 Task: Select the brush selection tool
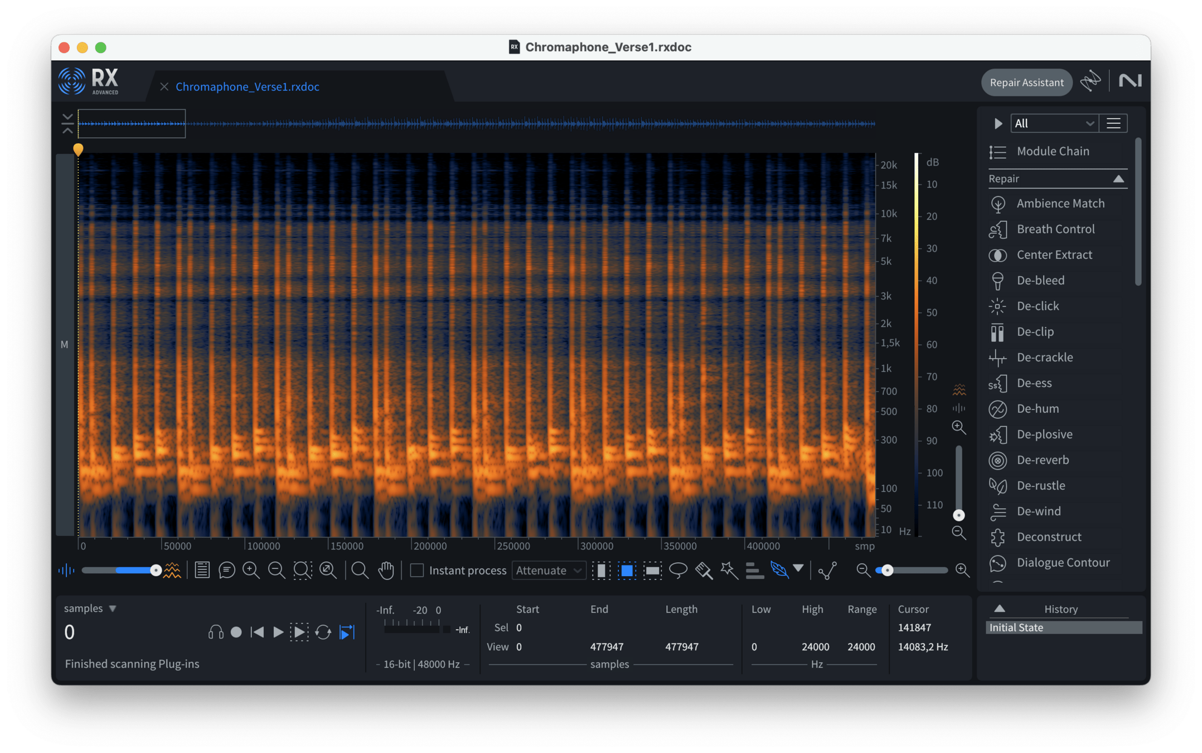tap(704, 570)
